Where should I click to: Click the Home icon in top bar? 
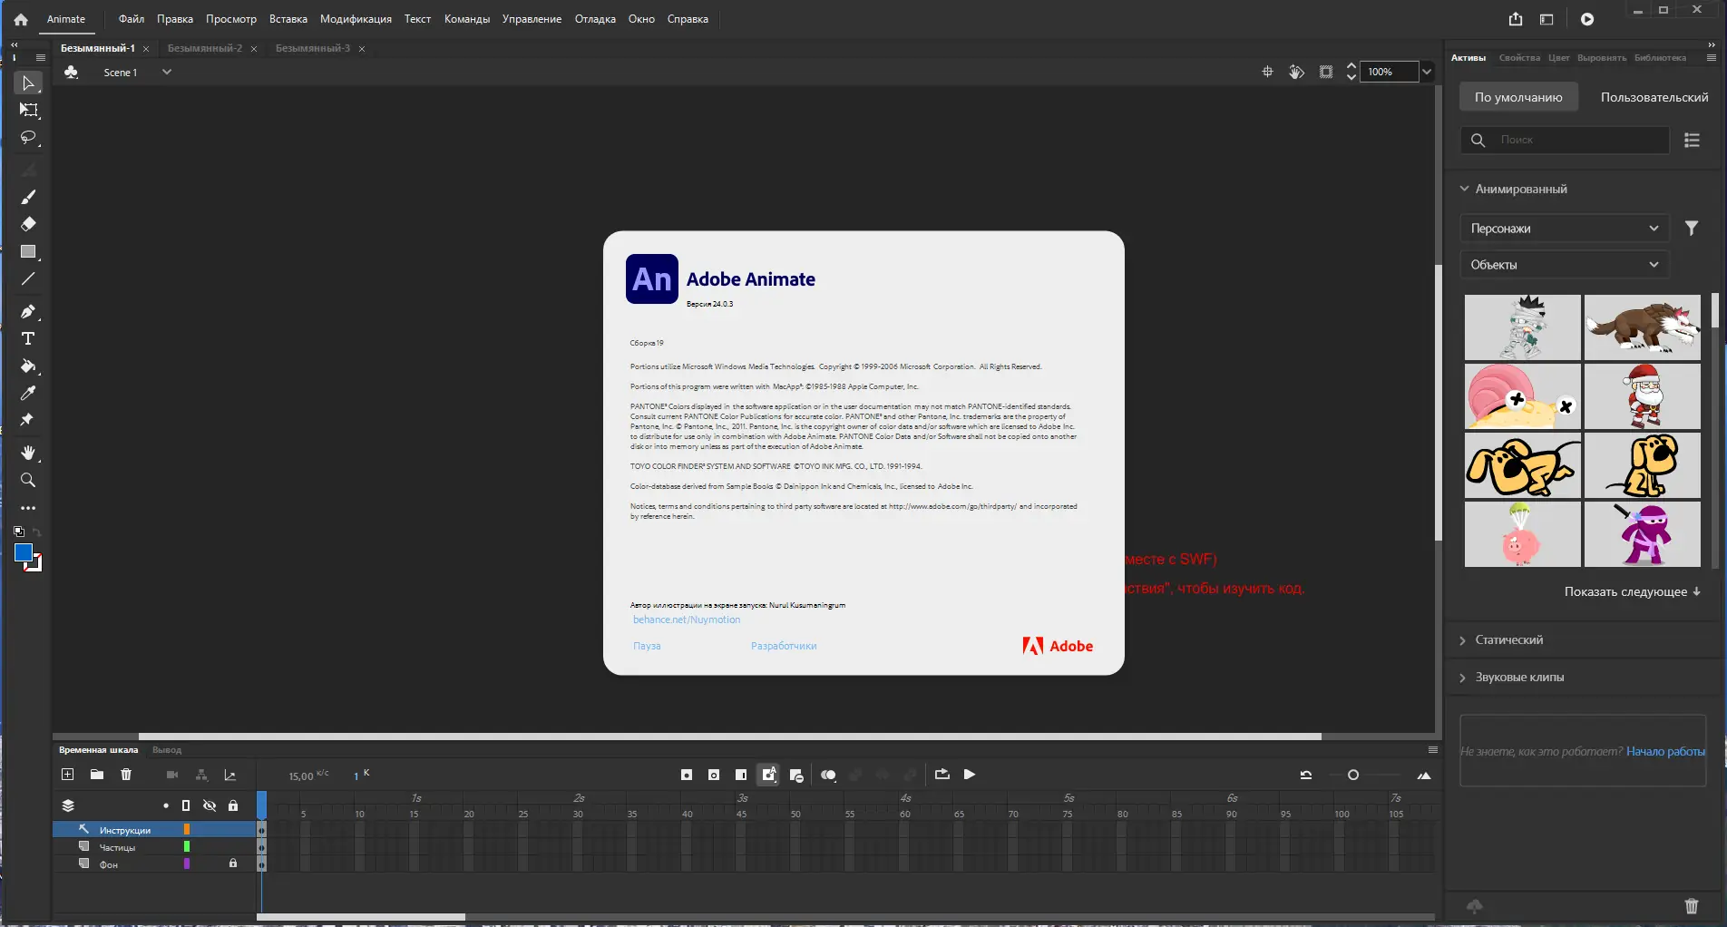point(21,19)
